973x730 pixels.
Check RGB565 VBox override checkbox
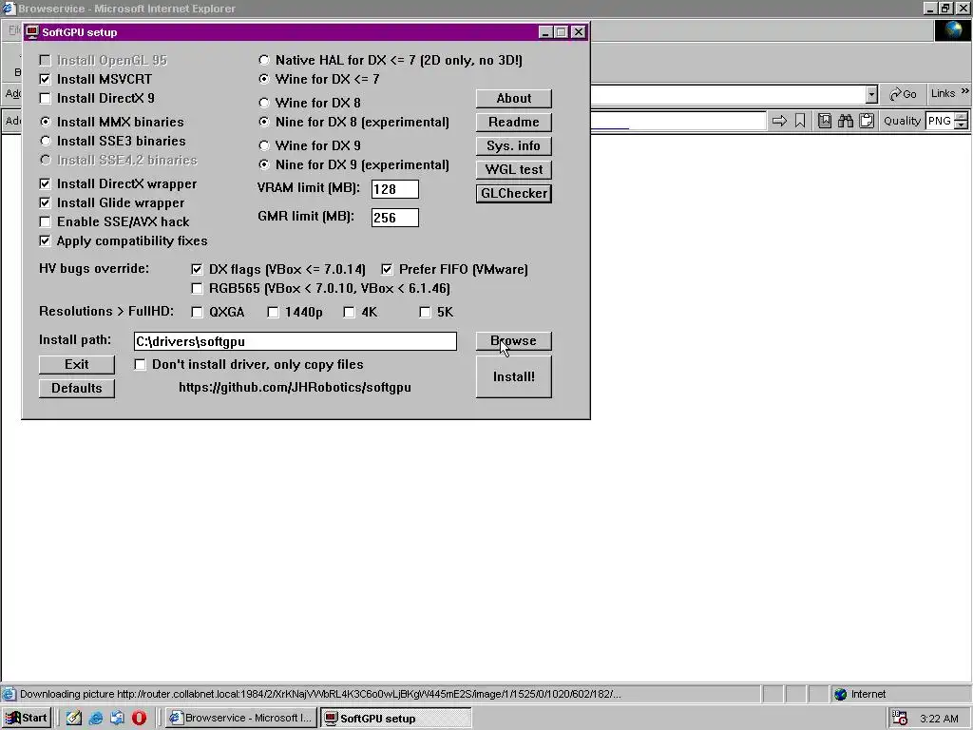coord(197,289)
